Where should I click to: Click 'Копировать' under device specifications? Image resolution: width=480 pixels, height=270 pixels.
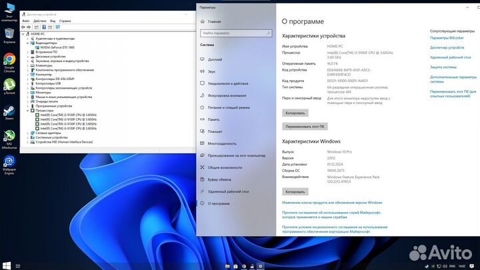point(295,113)
